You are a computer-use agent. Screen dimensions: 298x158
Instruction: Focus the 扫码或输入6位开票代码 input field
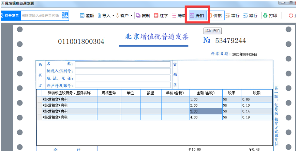point(41,16)
